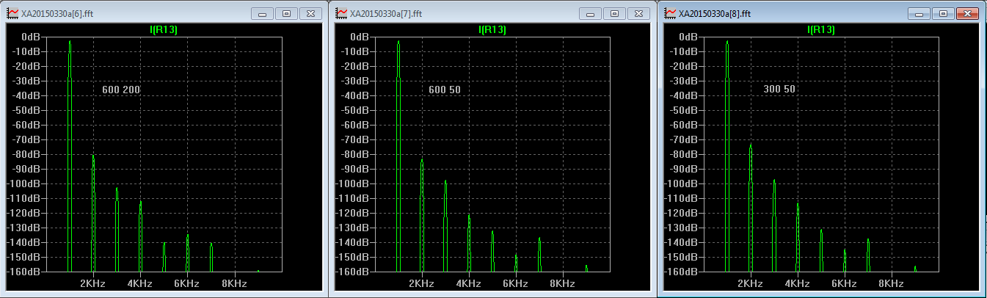Minimize the XA20150330a[8].fft window

[919, 13]
